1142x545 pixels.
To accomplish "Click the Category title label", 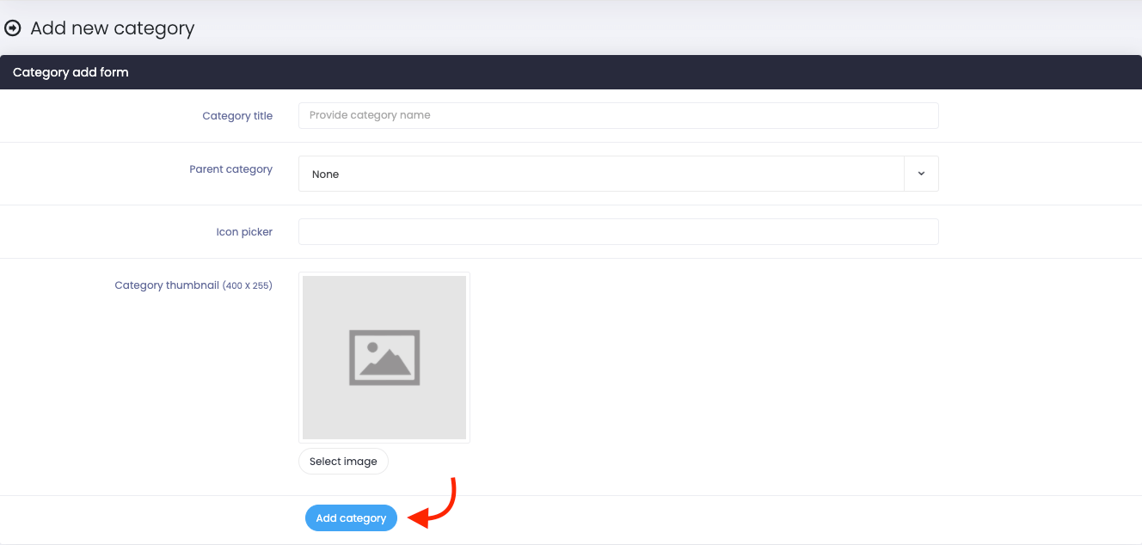I will click(237, 116).
